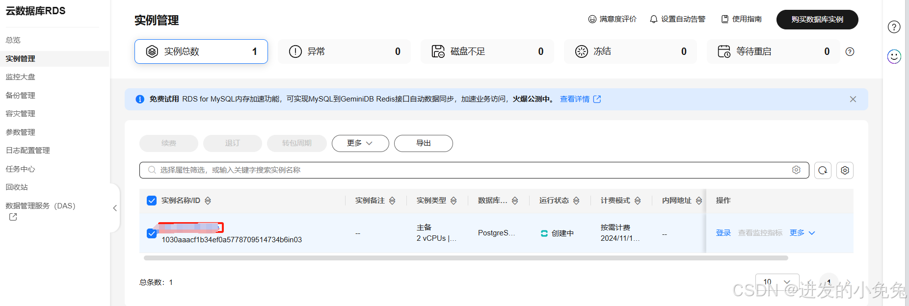The image size is (909, 306).
Task: Open 监控大盘 in the sidebar
Action: (x=21, y=77)
